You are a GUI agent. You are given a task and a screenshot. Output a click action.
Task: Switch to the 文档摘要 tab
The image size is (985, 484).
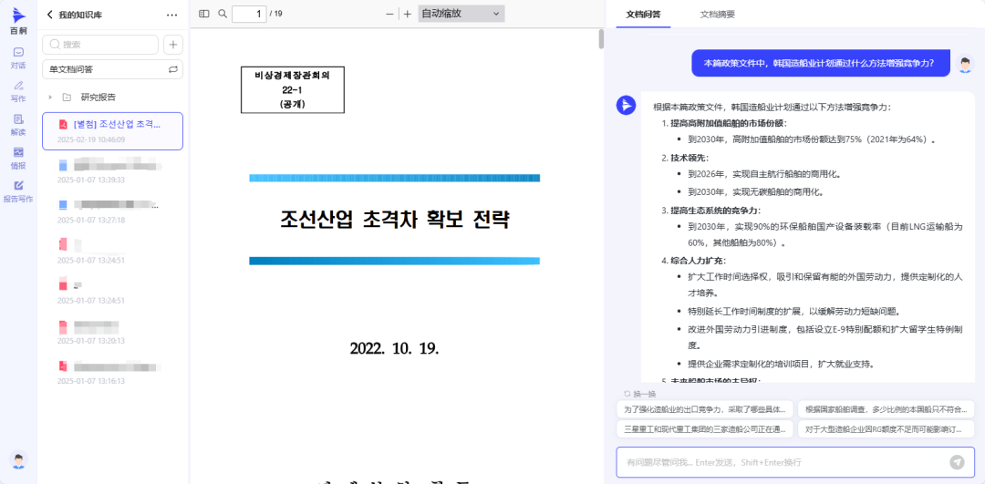pyautogui.click(x=717, y=15)
